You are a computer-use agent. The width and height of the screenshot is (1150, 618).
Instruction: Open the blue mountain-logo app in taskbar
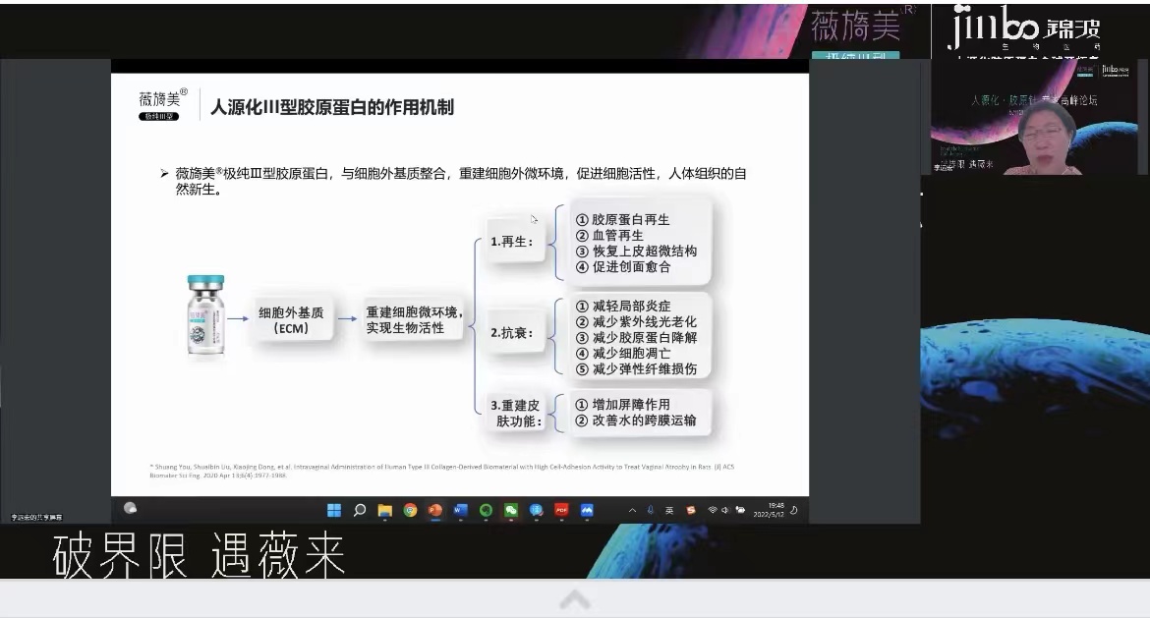587,510
